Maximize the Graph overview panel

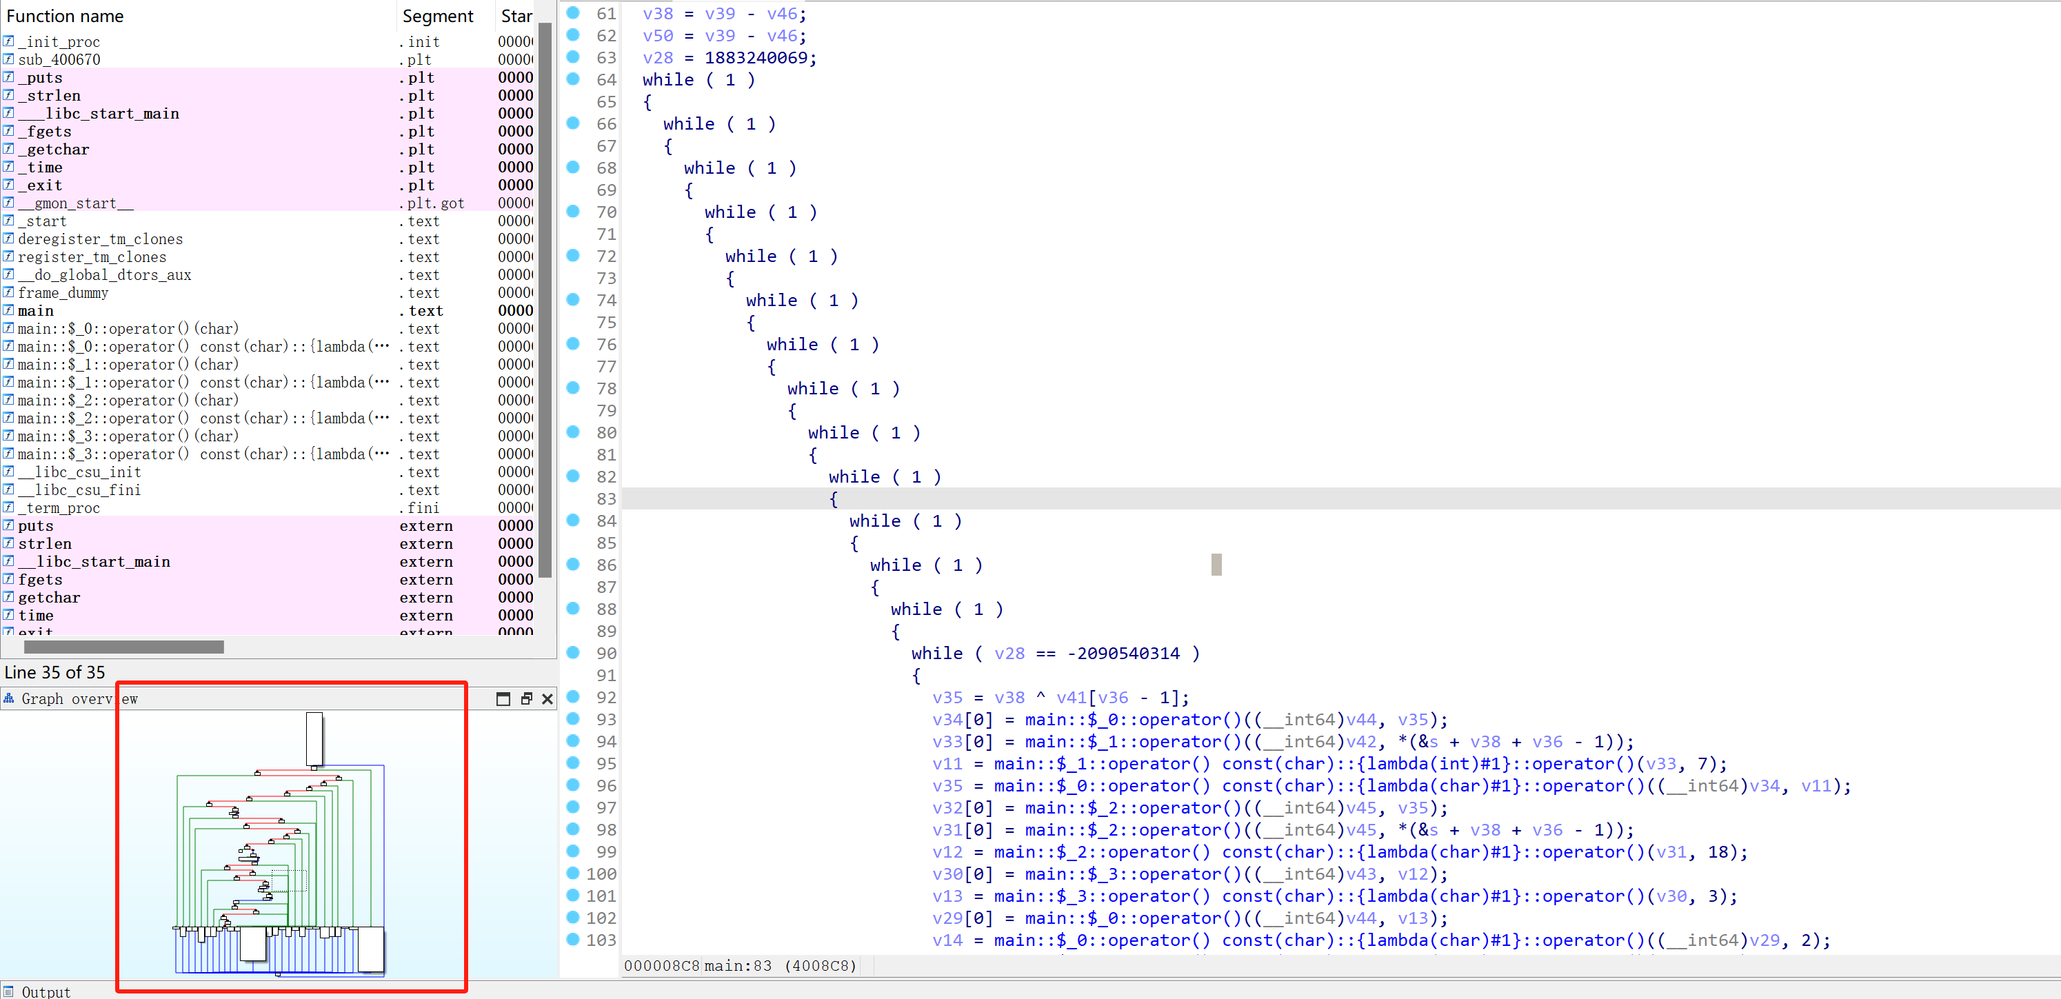(503, 699)
